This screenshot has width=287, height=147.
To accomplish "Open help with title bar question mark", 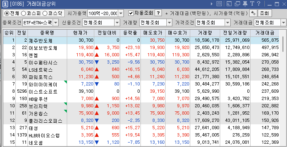I will tap(259, 4).
